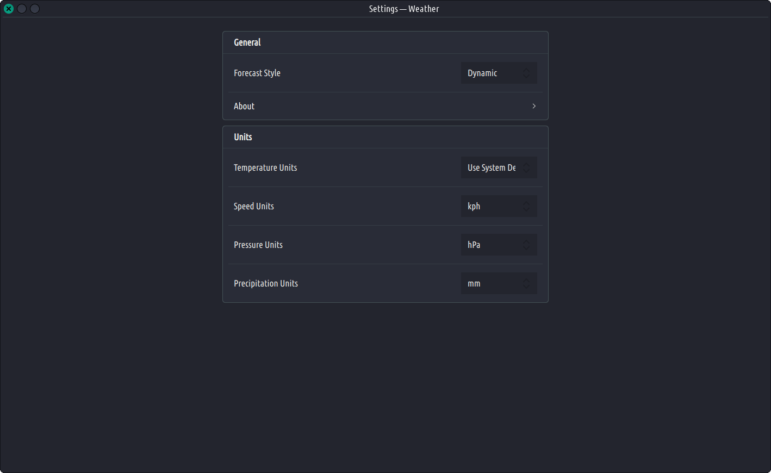This screenshot has width=771, height=473.
Task: Click the spinner arrows beside Use System Default
Action: [x=526, y=167]
